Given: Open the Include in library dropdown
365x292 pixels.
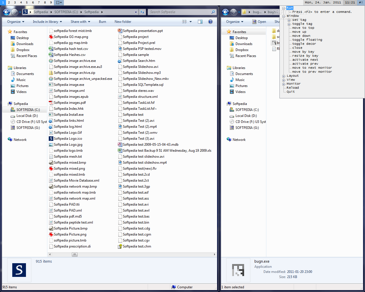Looking at the screenshot, I should [x=47, y=22].
